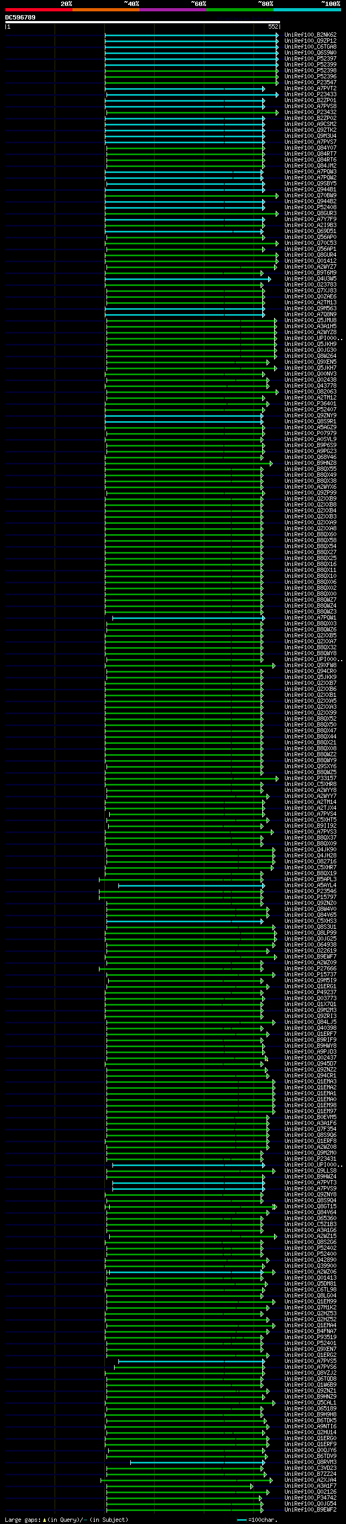
Task: Open hit UniRef100_B2NK62
Action: click(x=310, y=35)
